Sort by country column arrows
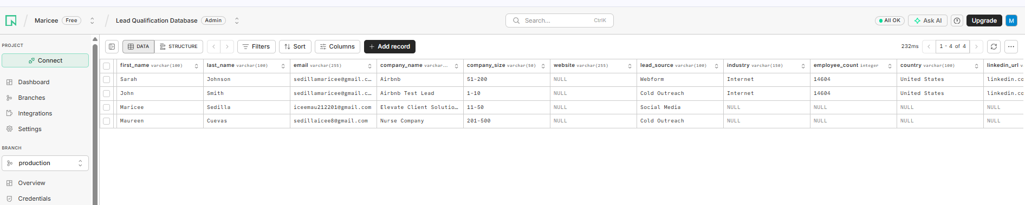Image resolution: width=1025 pixels, height=205 pixels. (x=976, y=66)
